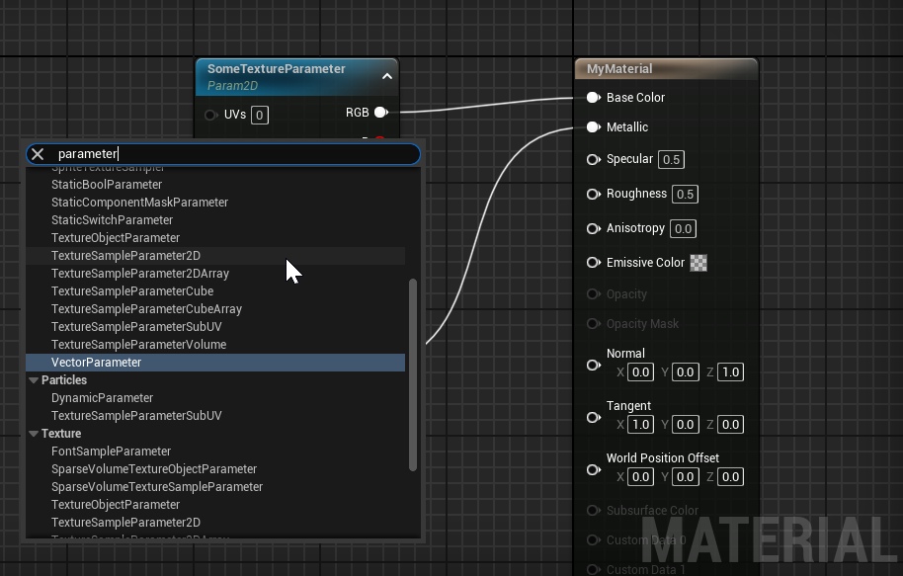Click the Anisotropy value field
903x576 pixels.
pyautogui.click(x=683, y=228)
